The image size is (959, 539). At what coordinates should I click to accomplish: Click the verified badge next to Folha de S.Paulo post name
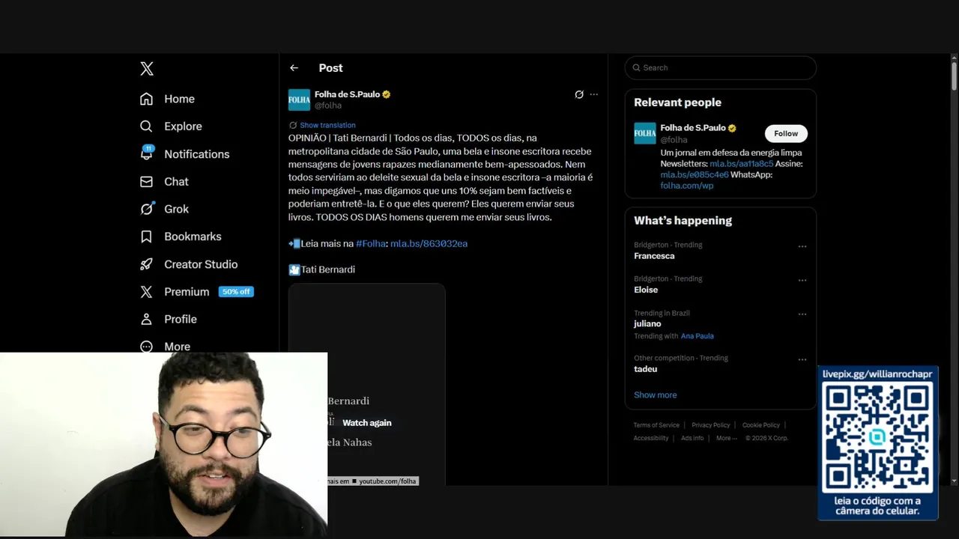(x=387, y=94)
